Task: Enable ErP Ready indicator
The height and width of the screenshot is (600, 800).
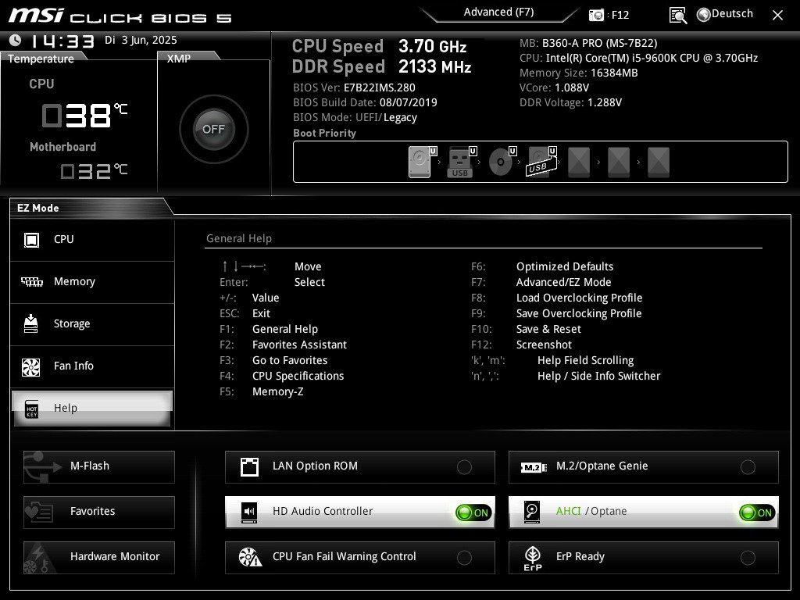Action: tap(748, 558)
